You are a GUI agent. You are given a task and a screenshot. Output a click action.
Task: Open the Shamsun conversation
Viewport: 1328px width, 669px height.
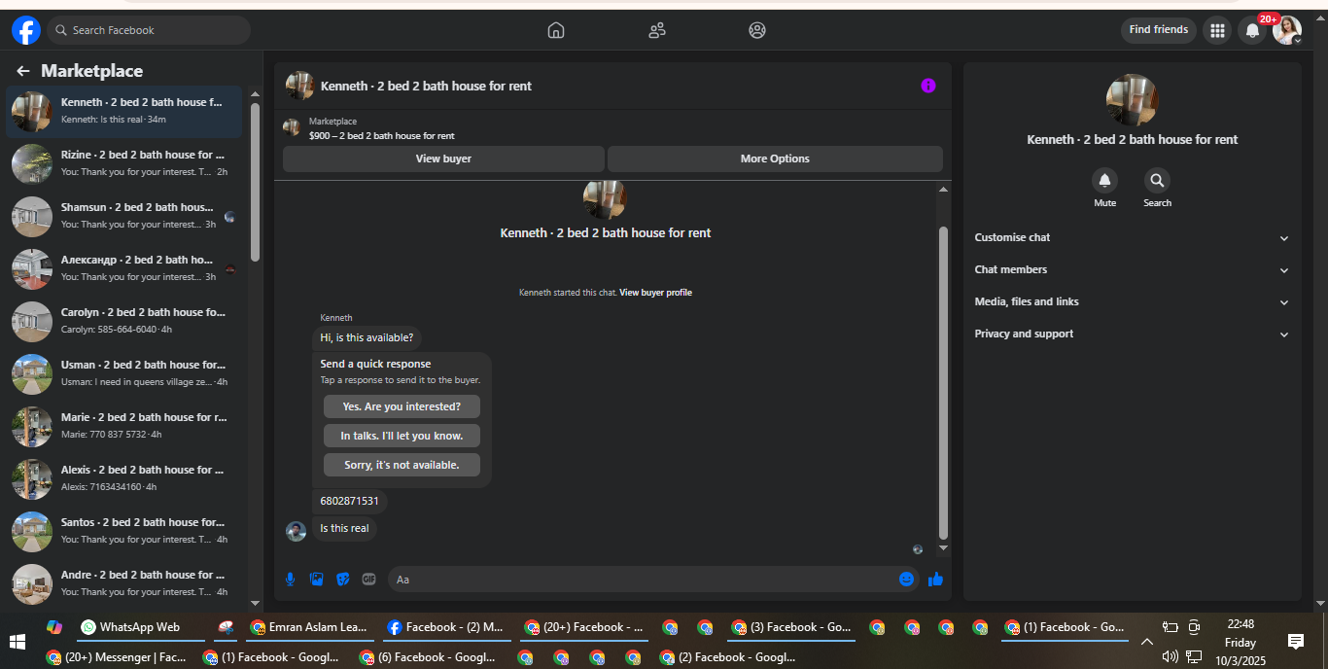tap(125, 217)
